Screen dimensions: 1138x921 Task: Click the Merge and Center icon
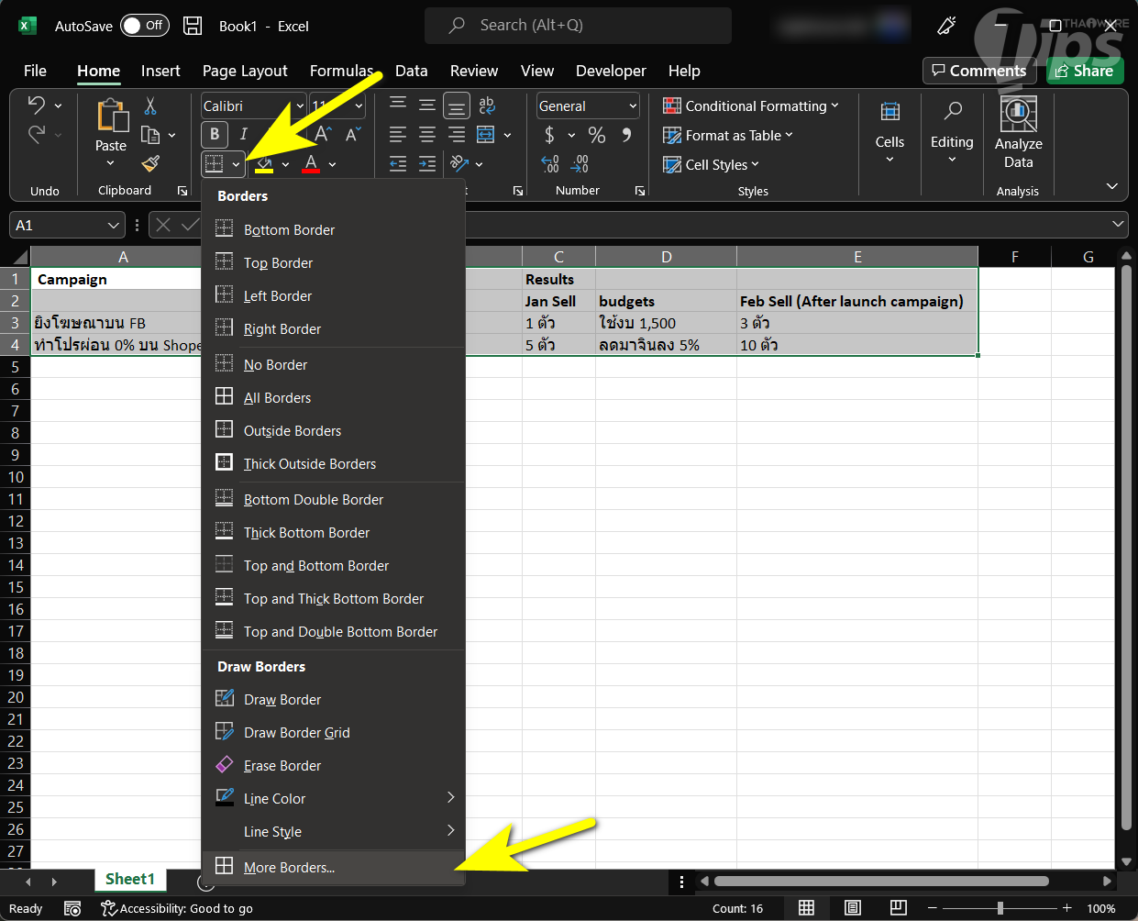(x=486, y=136)
